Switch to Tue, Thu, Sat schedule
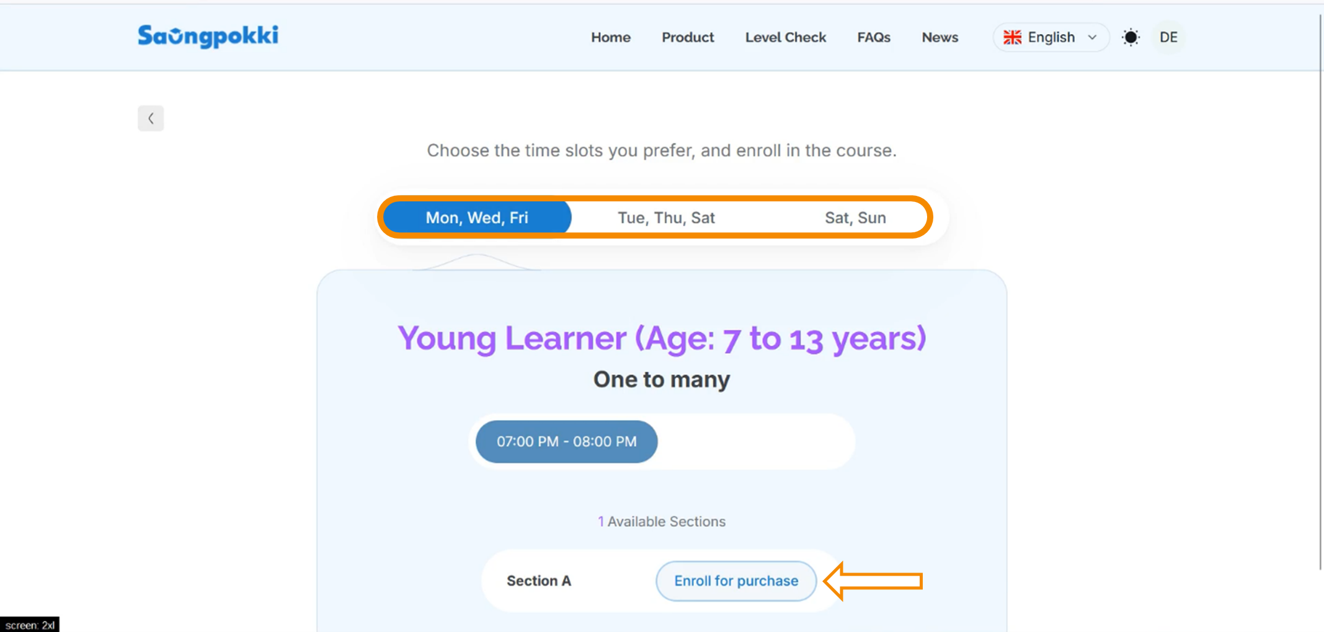 pos(666,217)
